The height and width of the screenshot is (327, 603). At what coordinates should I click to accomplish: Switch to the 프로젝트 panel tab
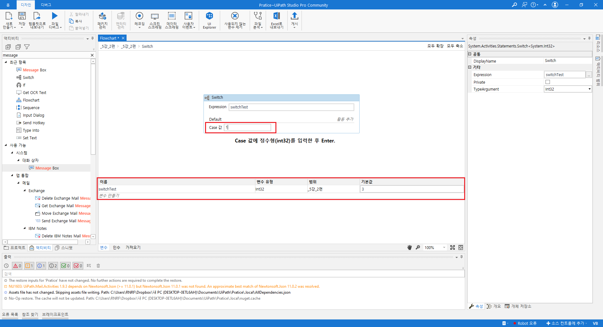point(15,248)
